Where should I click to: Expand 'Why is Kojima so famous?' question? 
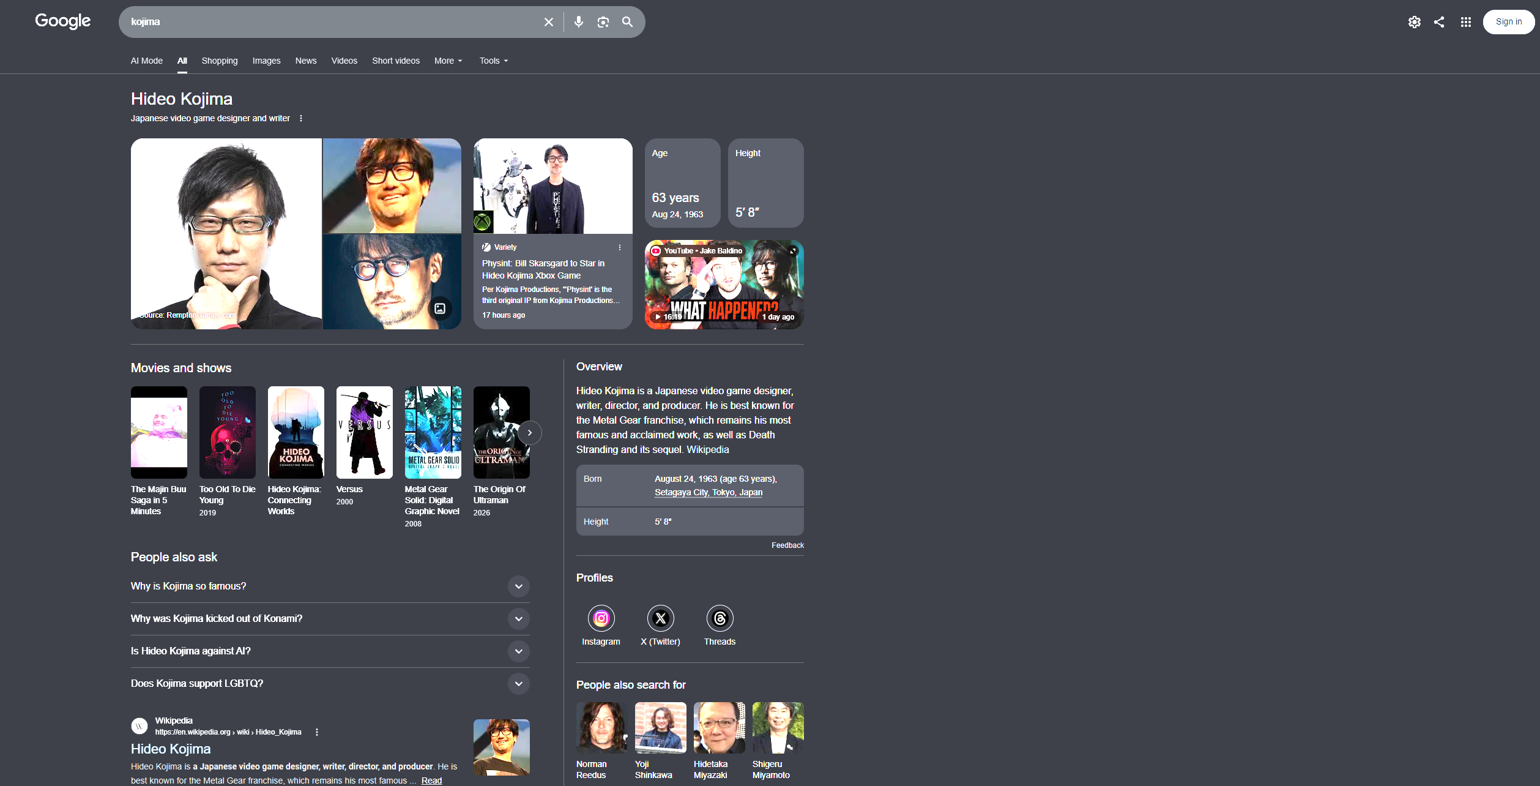[330, 586]
